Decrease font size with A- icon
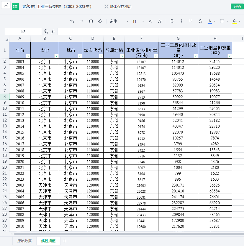The height and width of the screenshot is (246, 244). click(160, 21)
